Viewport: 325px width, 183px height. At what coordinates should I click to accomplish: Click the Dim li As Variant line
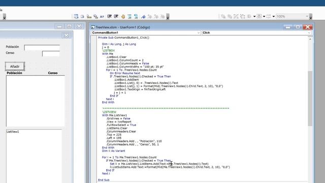113,151
